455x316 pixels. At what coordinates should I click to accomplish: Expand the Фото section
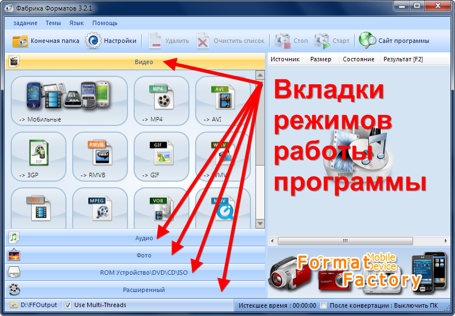[x=135, y=255]
